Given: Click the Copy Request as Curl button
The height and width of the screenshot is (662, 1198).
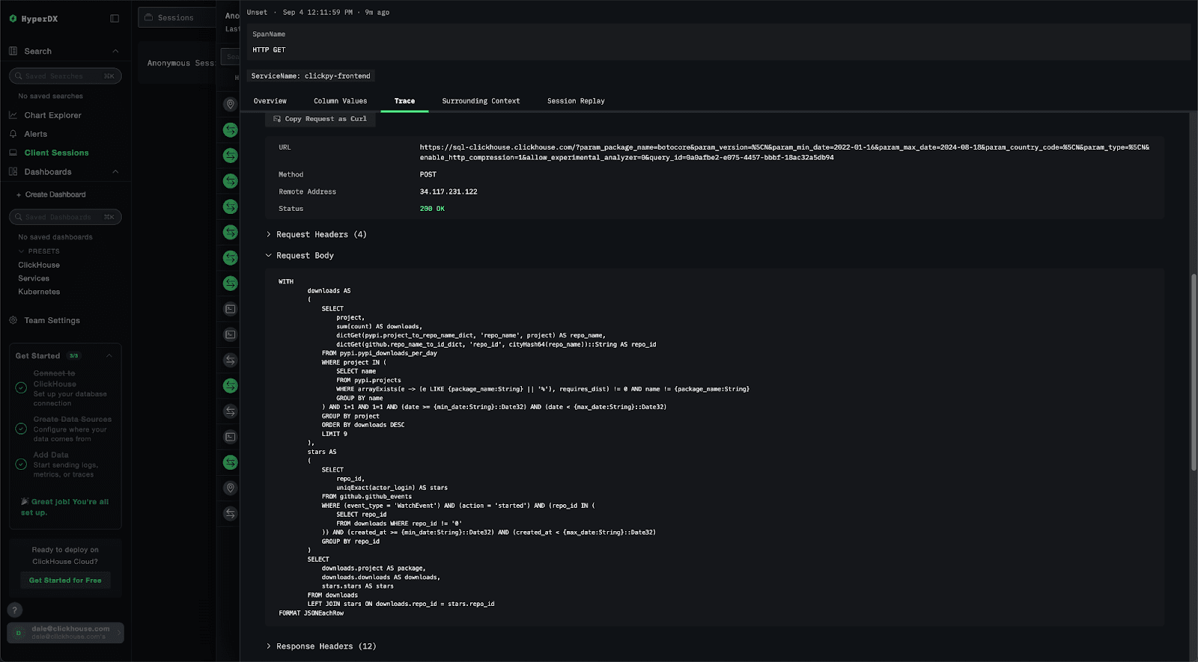Looking at the screenshot, I should (x=320, y=119).
